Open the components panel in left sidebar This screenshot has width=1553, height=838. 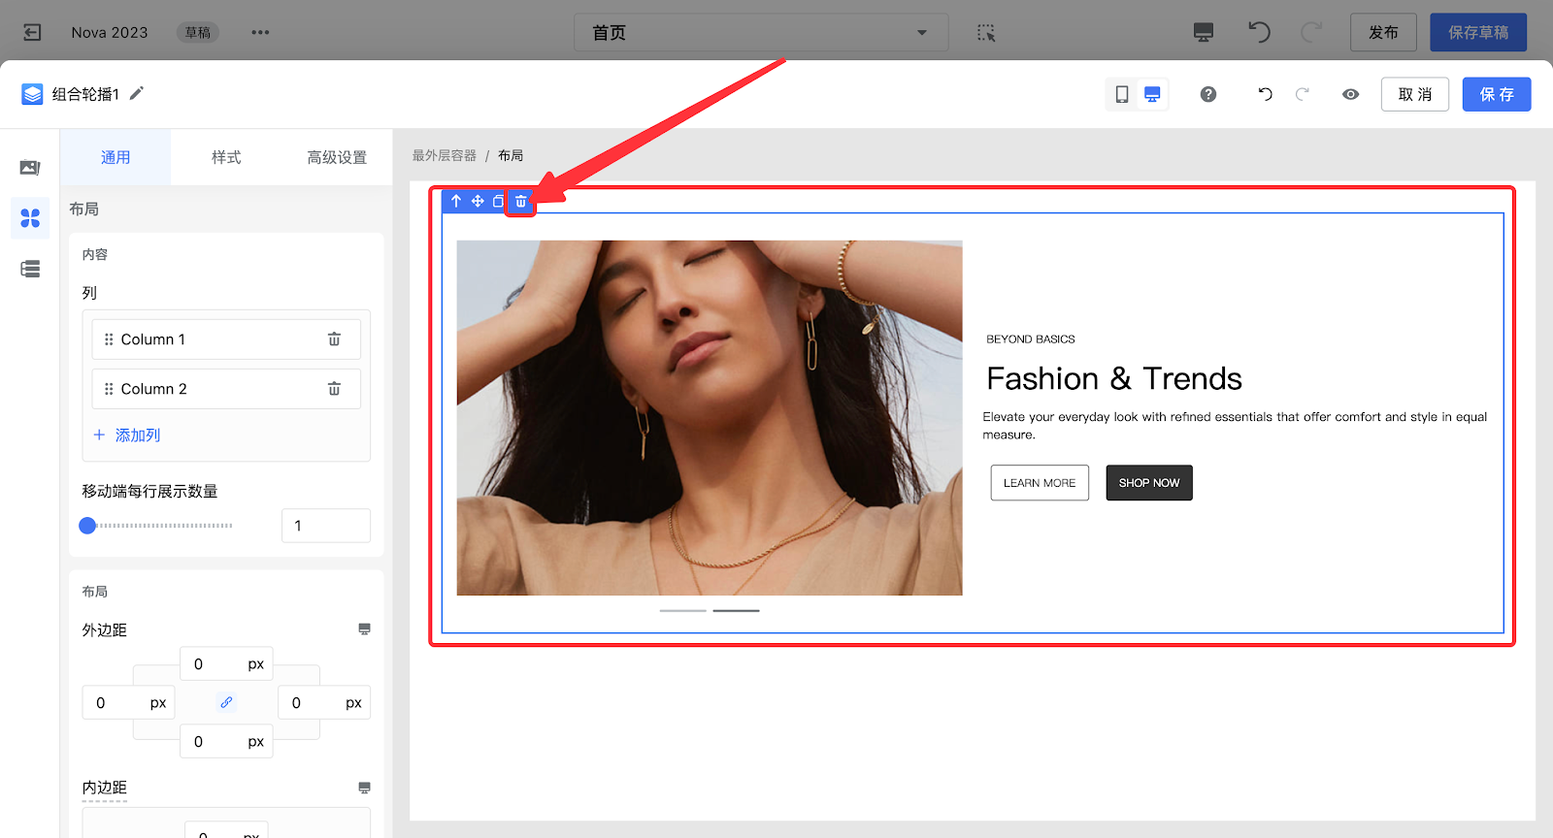coord(30,218)
